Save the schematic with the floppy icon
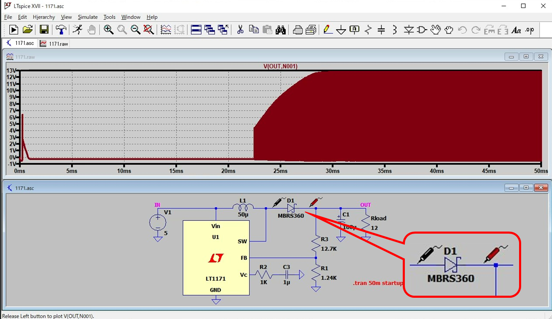Screen dimensions: 552x319 click(x=44, y=30)
